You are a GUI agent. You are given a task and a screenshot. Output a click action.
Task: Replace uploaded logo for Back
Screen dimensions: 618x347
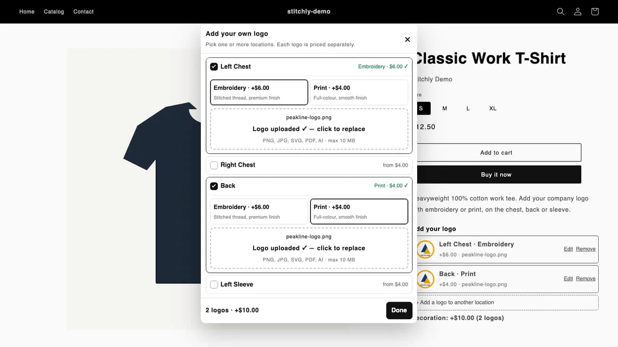[x=309, y=248]
